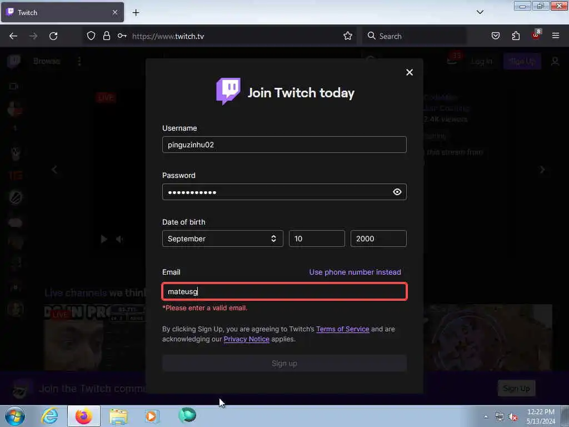The height and width of the screenshot is (427, 569).
Task: Click the Email field containing mateusg
Action: pos(284,291)
